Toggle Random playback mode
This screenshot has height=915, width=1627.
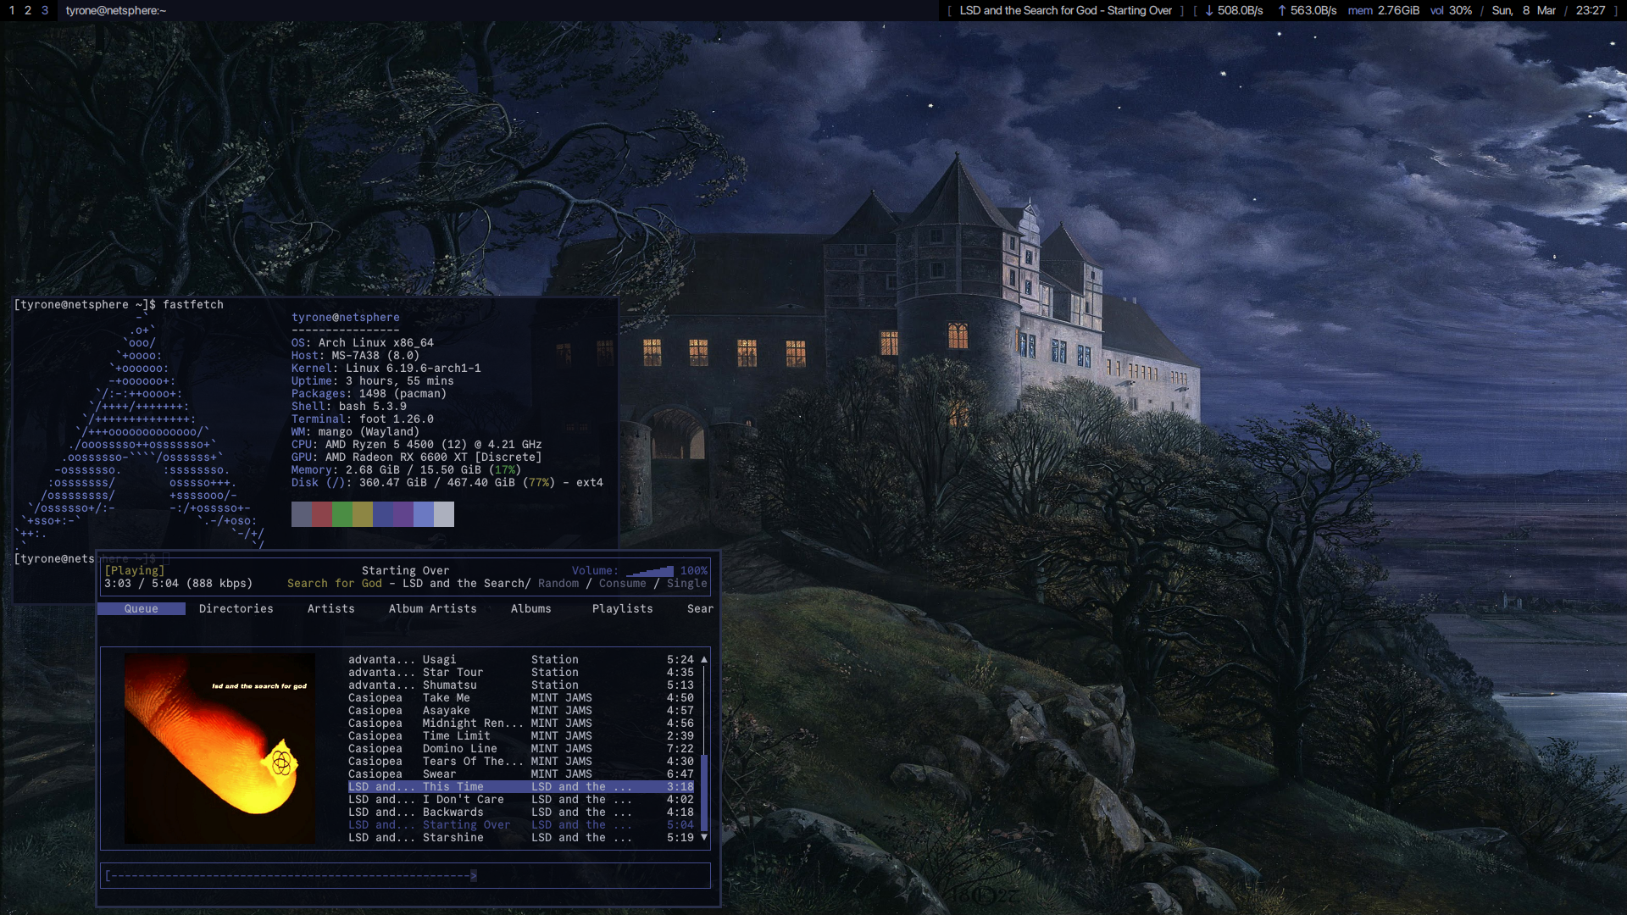pos(558,584)
